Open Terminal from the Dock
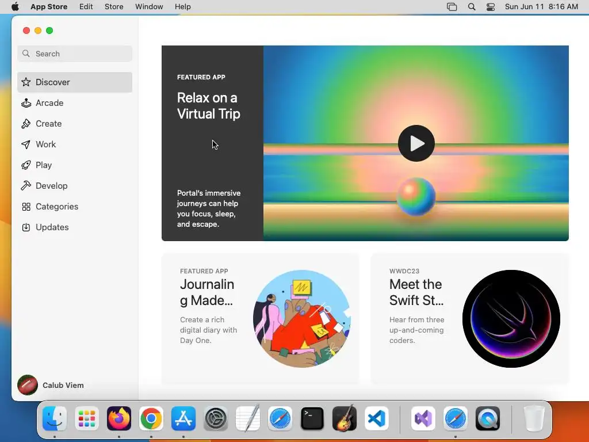Screen dimensions: 589x442 point(312,418)
